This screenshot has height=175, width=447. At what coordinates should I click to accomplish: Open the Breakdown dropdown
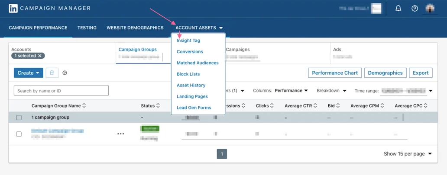tap(331, 91)
